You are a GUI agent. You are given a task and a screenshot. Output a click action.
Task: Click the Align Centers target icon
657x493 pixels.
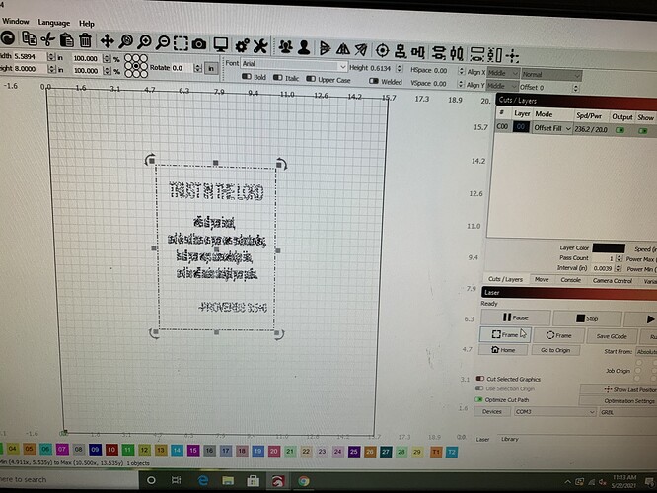point(382,50)
